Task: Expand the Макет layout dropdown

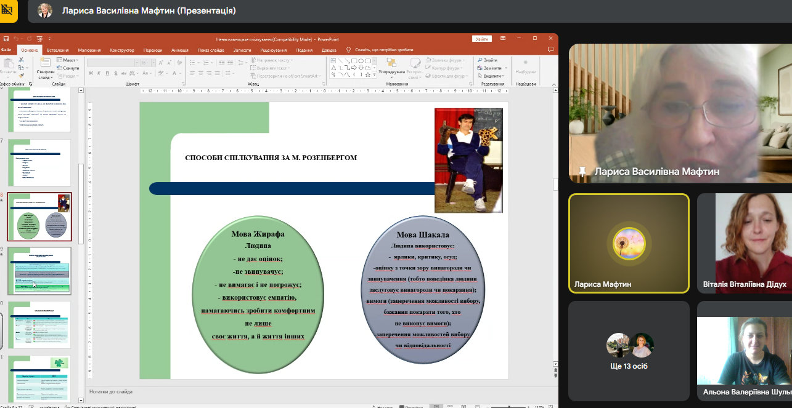Action: click(x=68, y=60)
